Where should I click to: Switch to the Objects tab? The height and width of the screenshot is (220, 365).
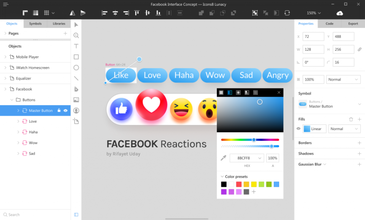click(x=12, y=24)
